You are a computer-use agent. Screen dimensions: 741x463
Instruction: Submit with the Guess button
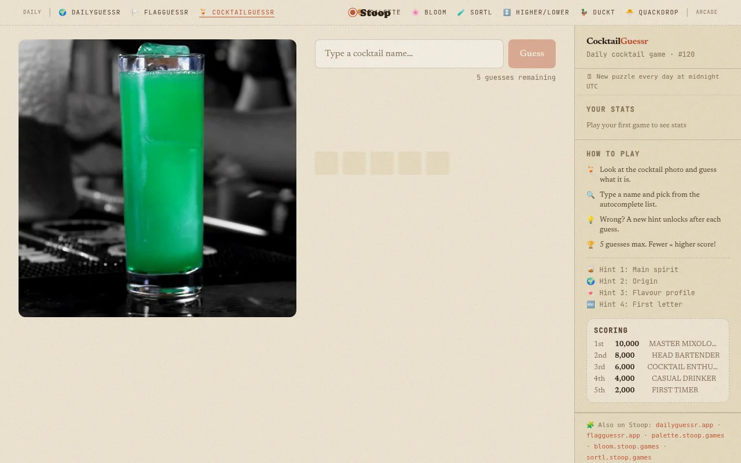532,54
